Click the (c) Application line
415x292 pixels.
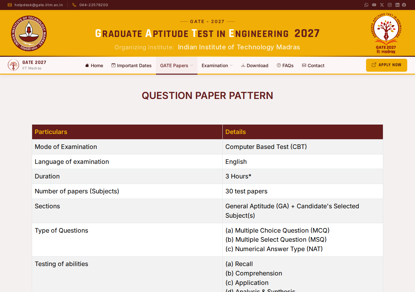point(247,283)
